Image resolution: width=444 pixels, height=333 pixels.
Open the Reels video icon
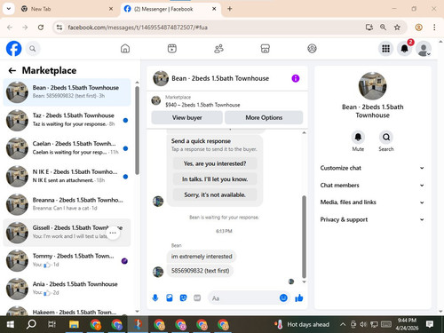pos(172,49)
